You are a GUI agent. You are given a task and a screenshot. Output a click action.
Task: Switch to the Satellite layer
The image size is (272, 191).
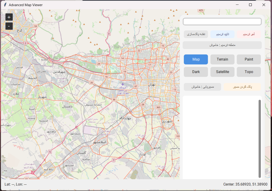[x=222, y=72]
